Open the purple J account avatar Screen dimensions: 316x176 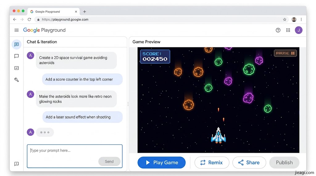(x=298, y=30)
